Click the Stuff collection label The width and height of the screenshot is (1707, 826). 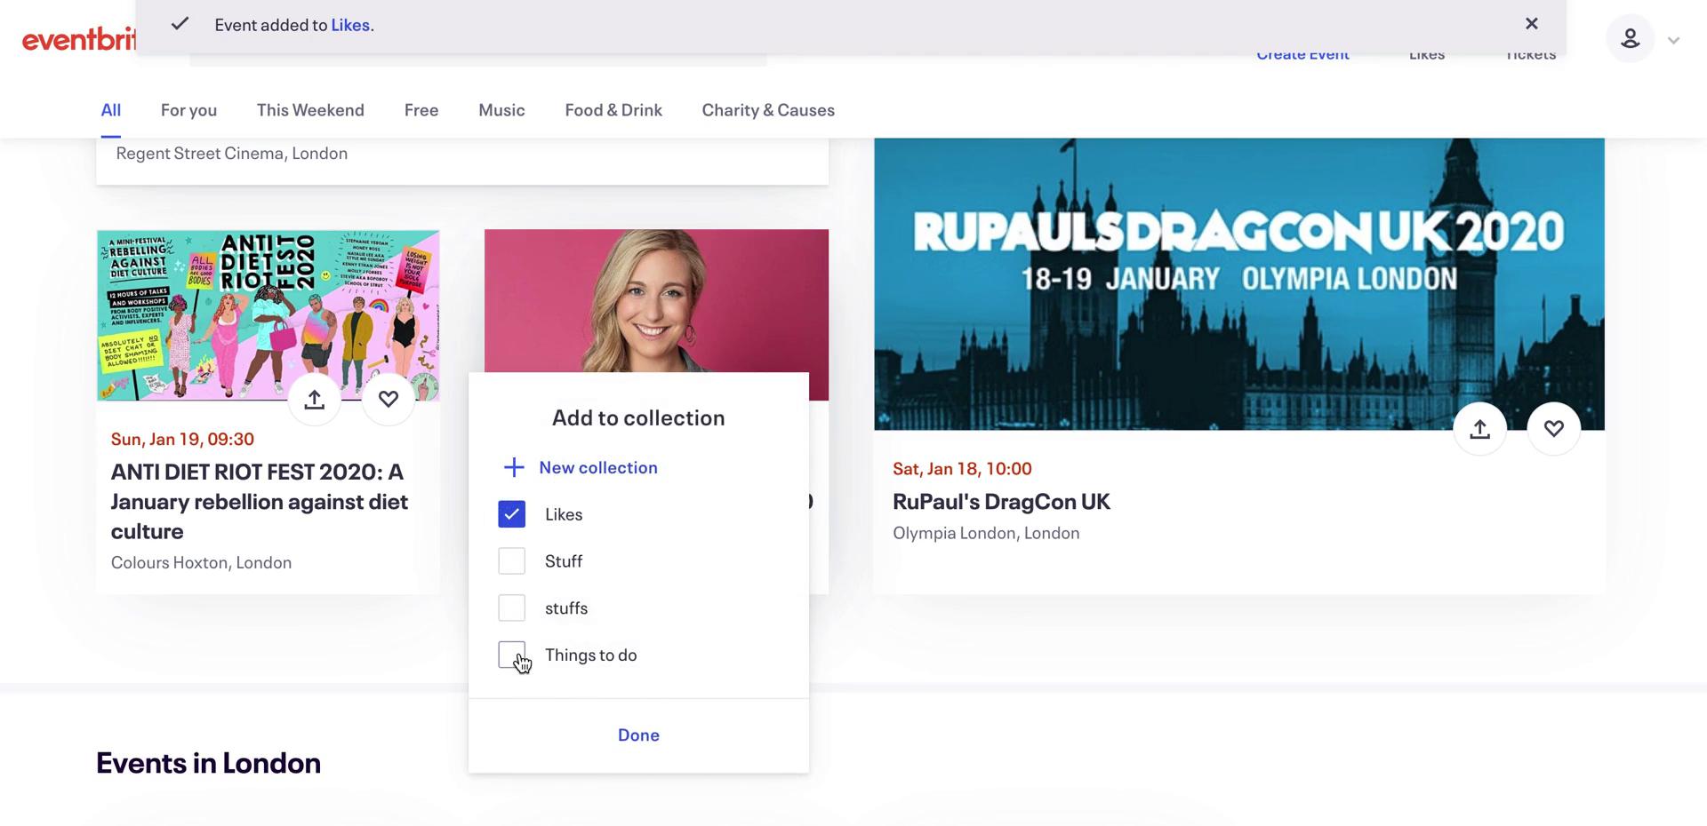[x=564, y=561]
